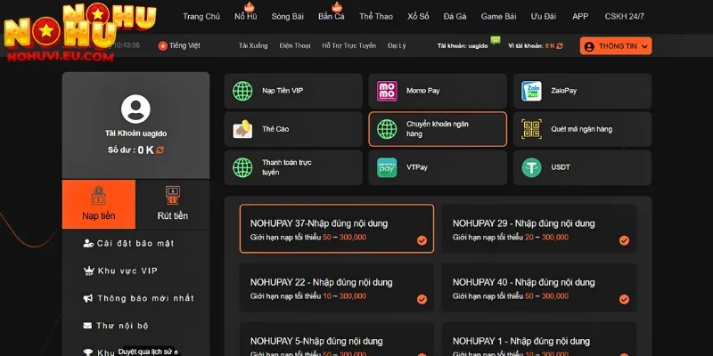Select NOHUPAY 40 deposit channel

539,287
